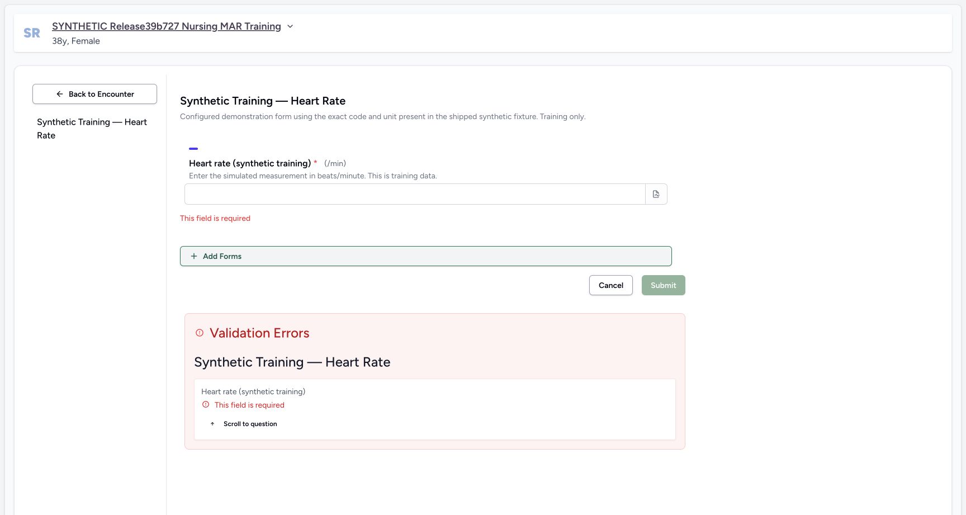Focus the heart rate input field

415,194
